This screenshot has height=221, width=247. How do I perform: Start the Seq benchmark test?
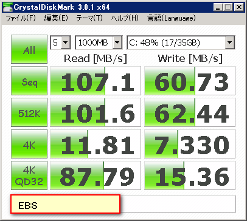point(29,81)
